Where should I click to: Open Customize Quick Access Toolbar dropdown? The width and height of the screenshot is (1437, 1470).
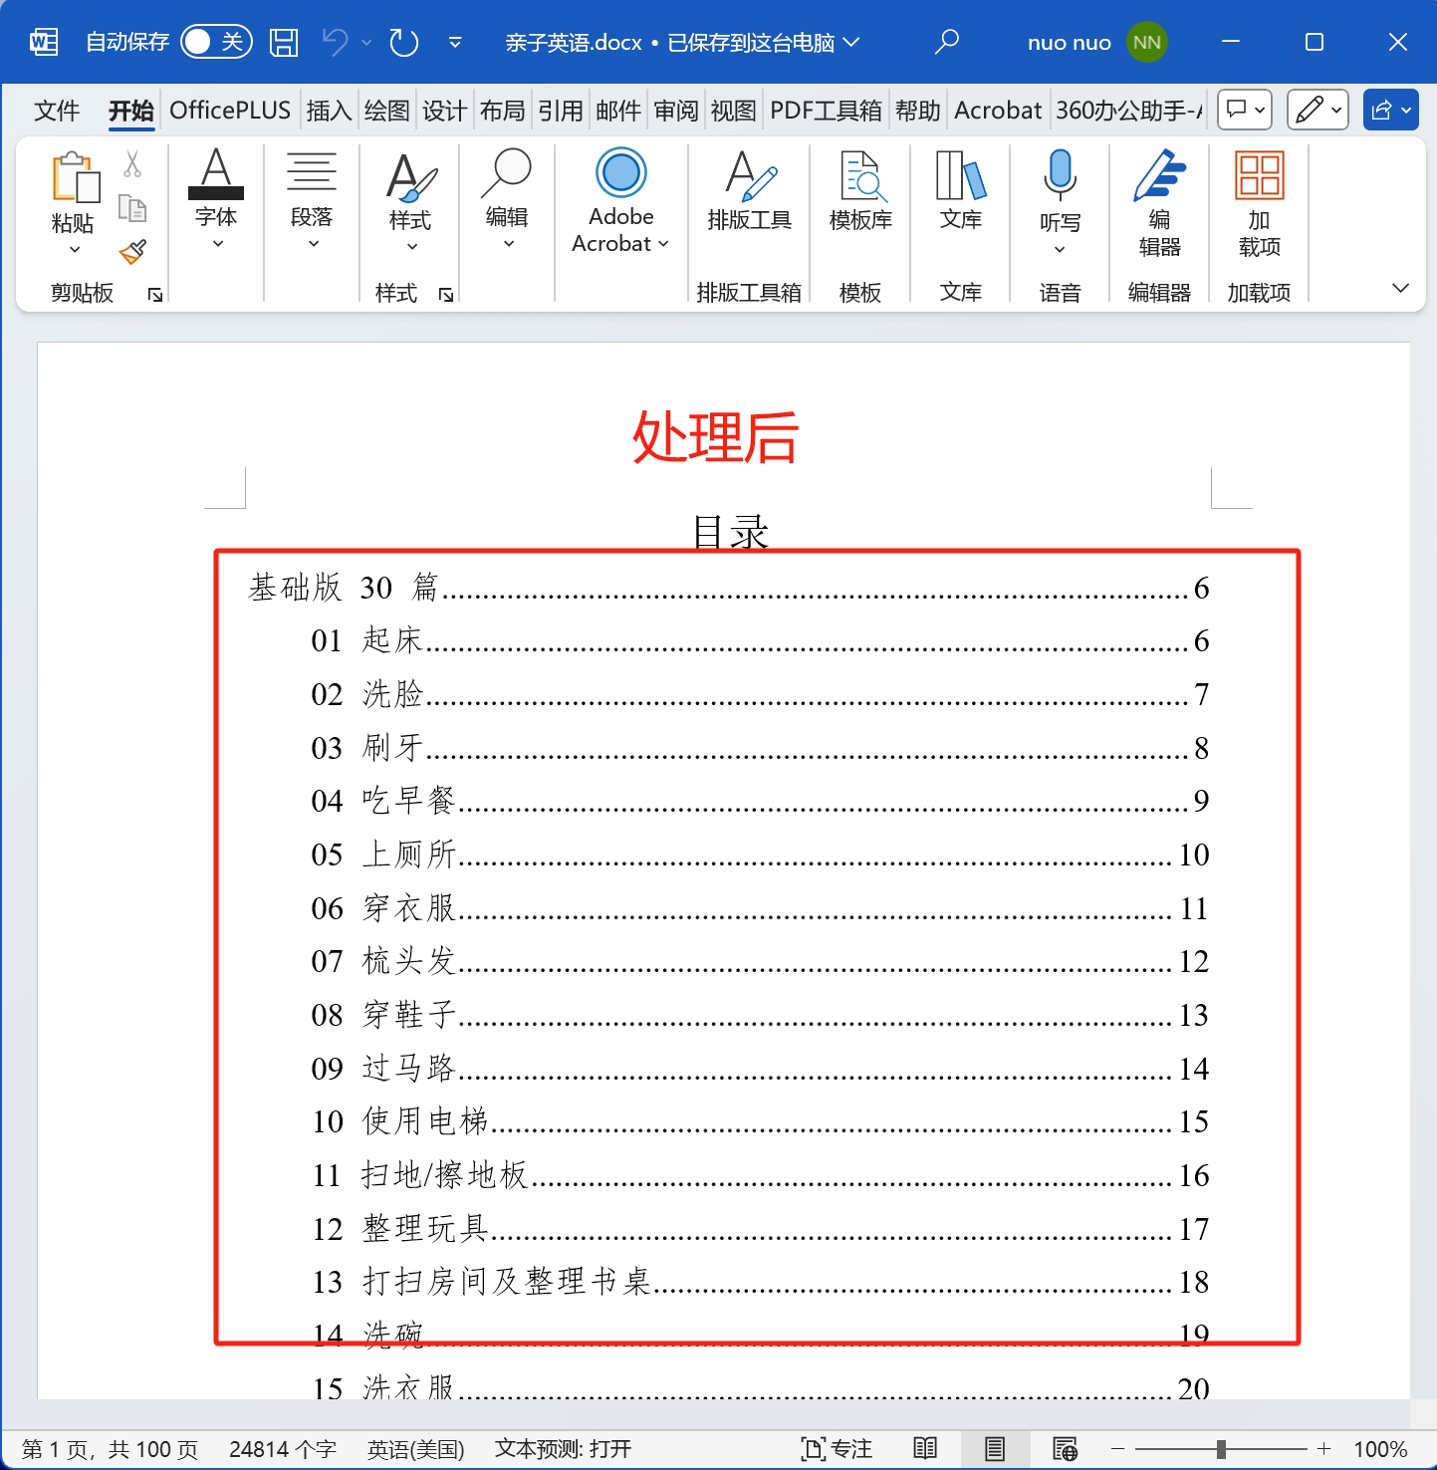tap(455, 43)
